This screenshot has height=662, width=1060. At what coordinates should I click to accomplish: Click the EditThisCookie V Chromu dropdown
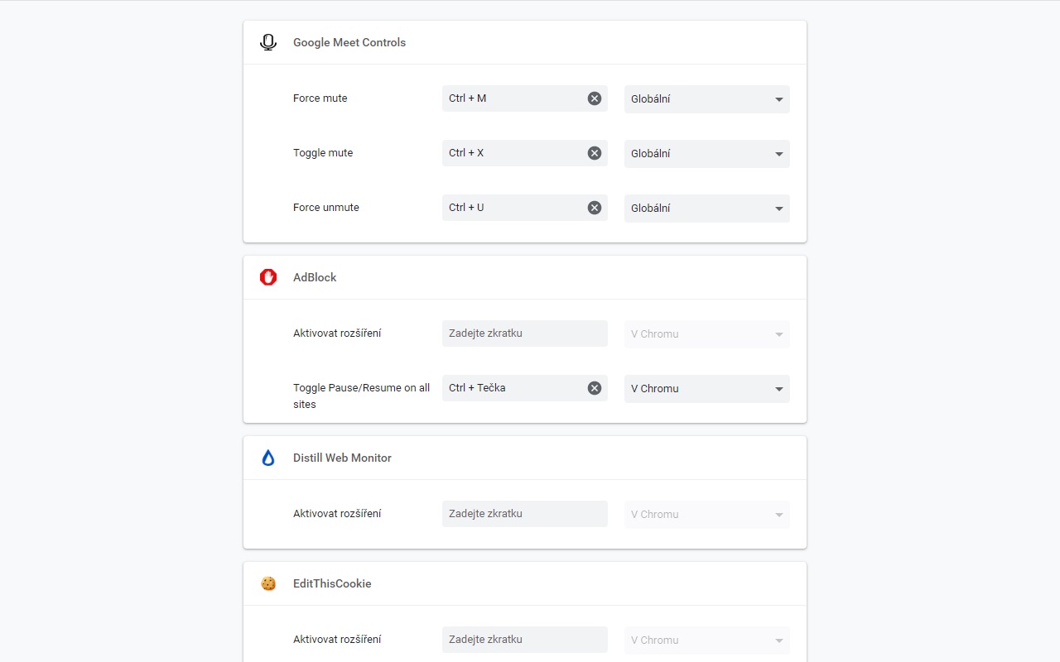coord(707,640)
